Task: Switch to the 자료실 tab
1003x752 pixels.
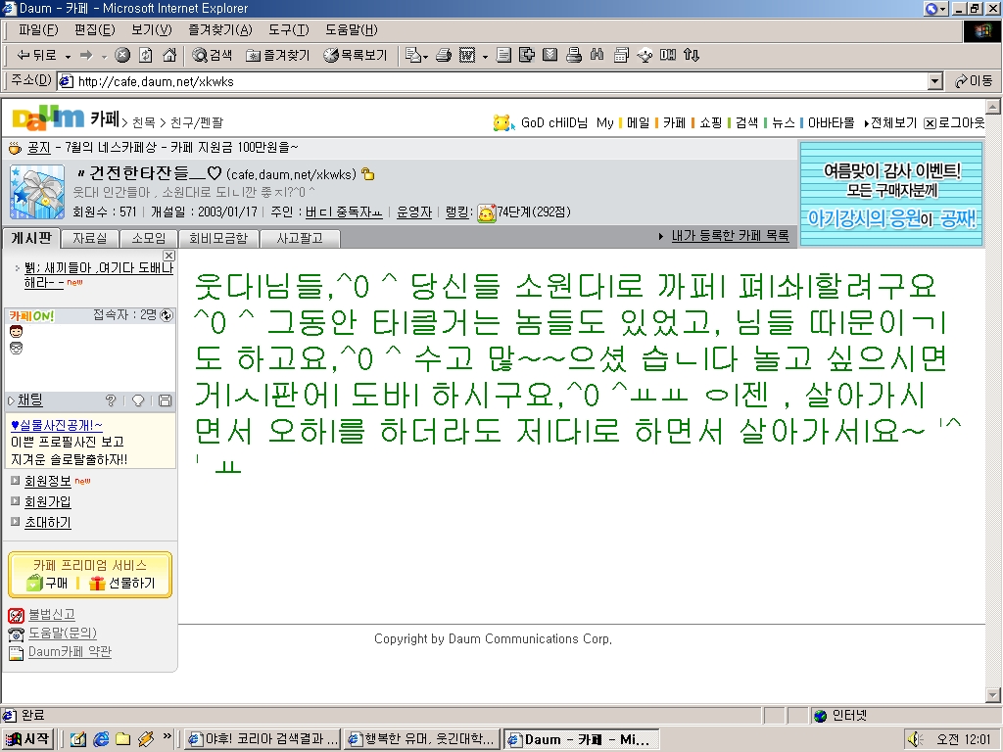Action: coord(90,238)
